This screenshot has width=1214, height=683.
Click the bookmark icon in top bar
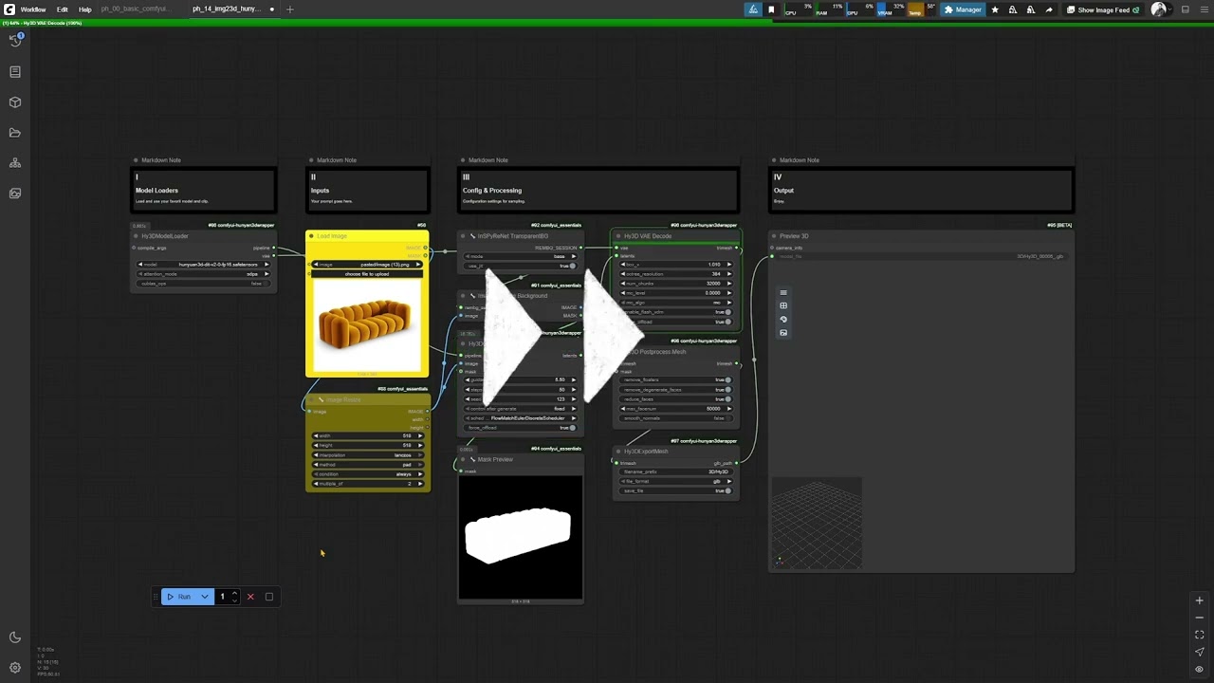pyautogui.click(x=771, y=9)
